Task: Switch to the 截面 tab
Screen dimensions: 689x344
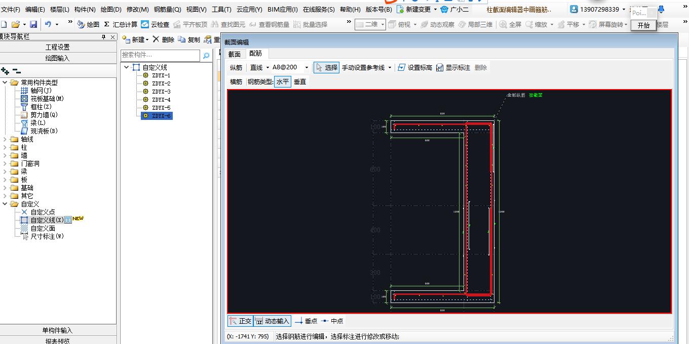Action: click(235, 54)
